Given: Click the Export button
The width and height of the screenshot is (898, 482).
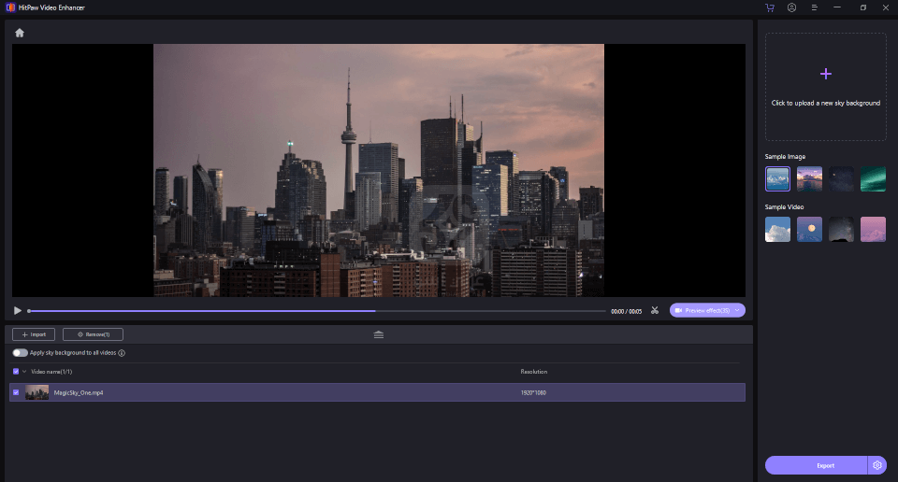Looking at the screenshot, I should [816, 465].
